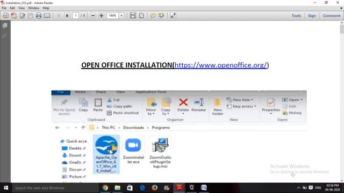Image resolution: width=344 pixels, height=193 pixels.
Task: Open the Action Center notifications icon
Action: [311, 188]
